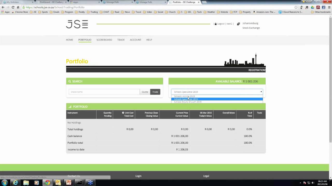
Task: Open the command prompt taskbar icon
Action: click(79, 183)
